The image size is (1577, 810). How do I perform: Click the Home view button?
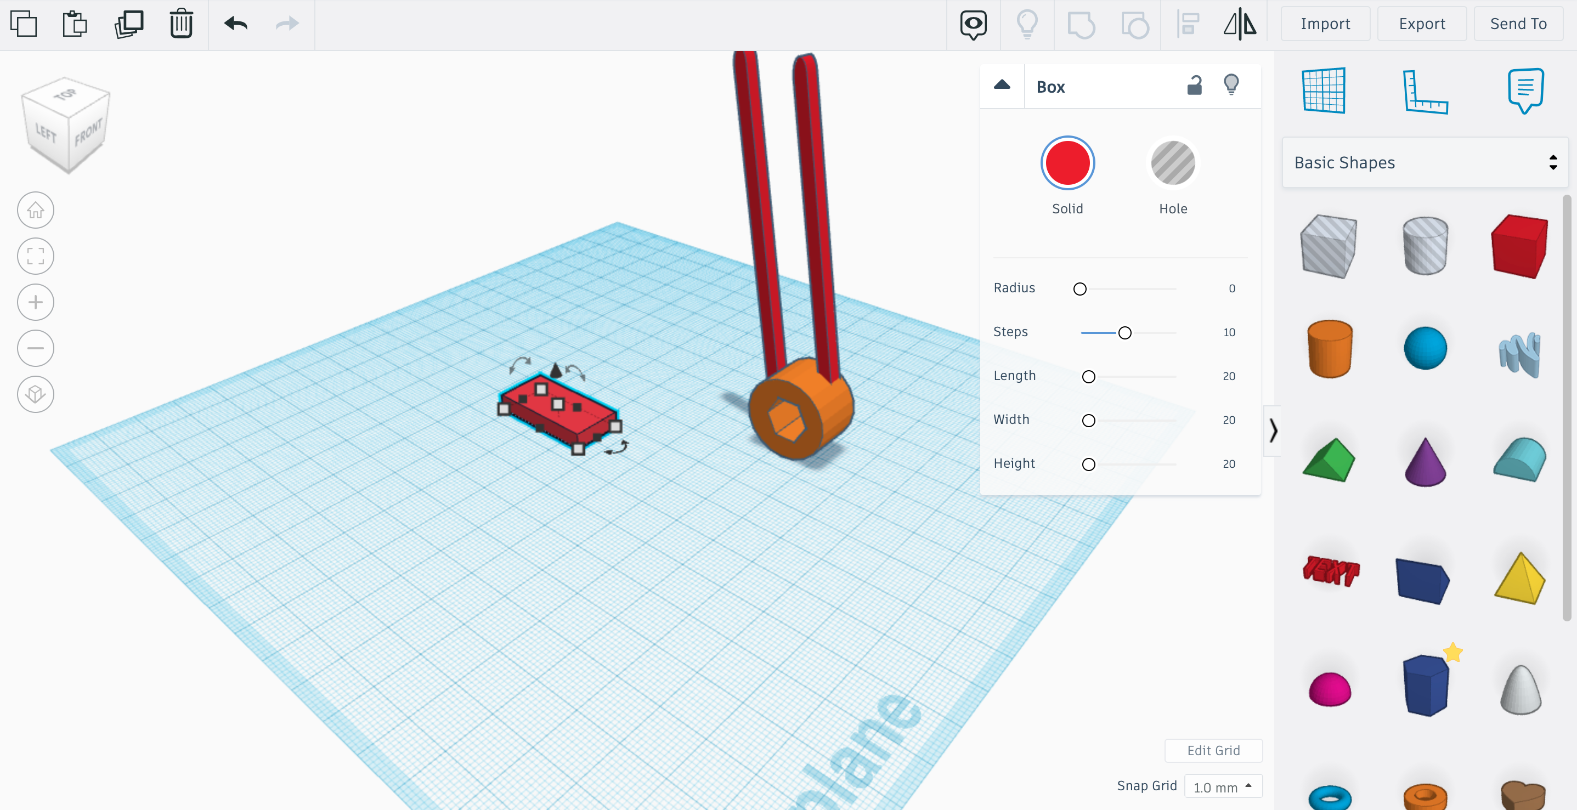[x=36, y=211]
